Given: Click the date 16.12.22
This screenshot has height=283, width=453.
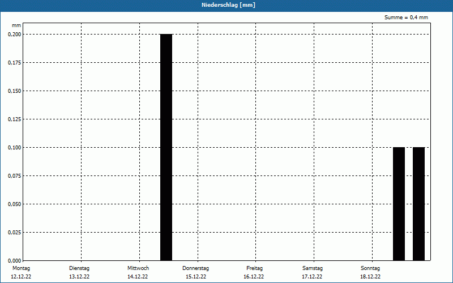Looking at the screenshot, I should point(254,277).
